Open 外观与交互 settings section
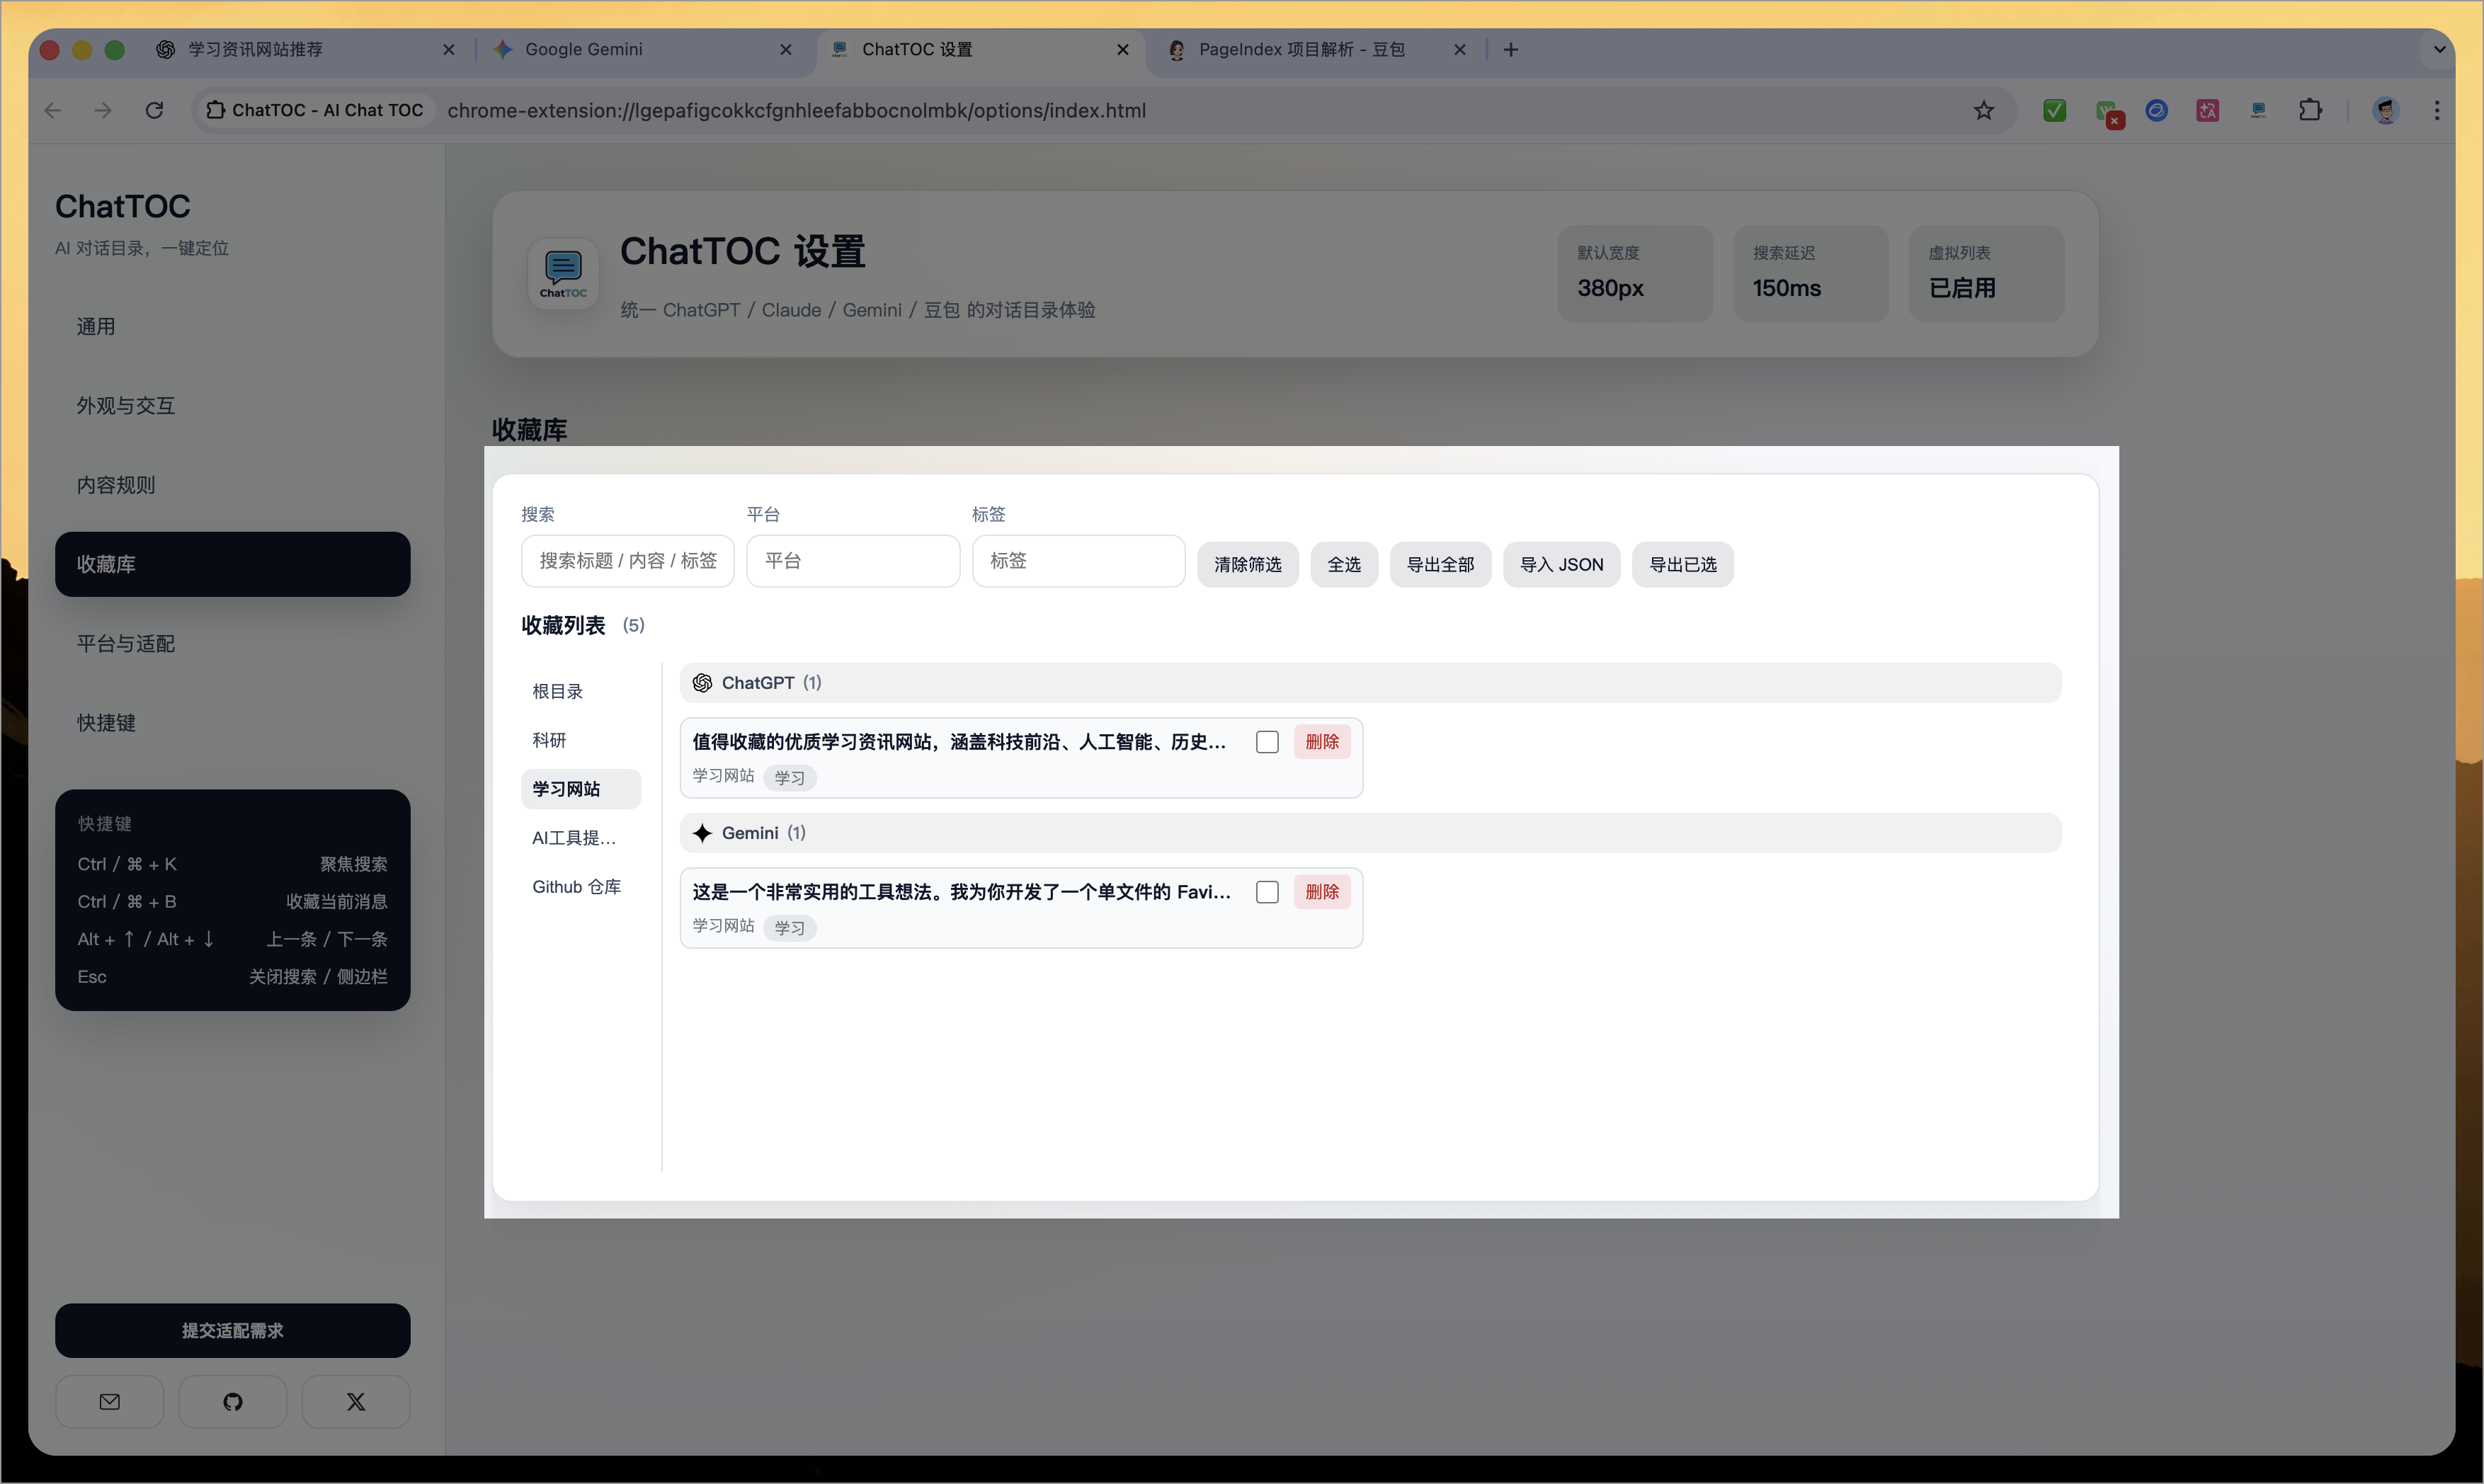This screenshot has height=1484, width=2484. [126, 405]
